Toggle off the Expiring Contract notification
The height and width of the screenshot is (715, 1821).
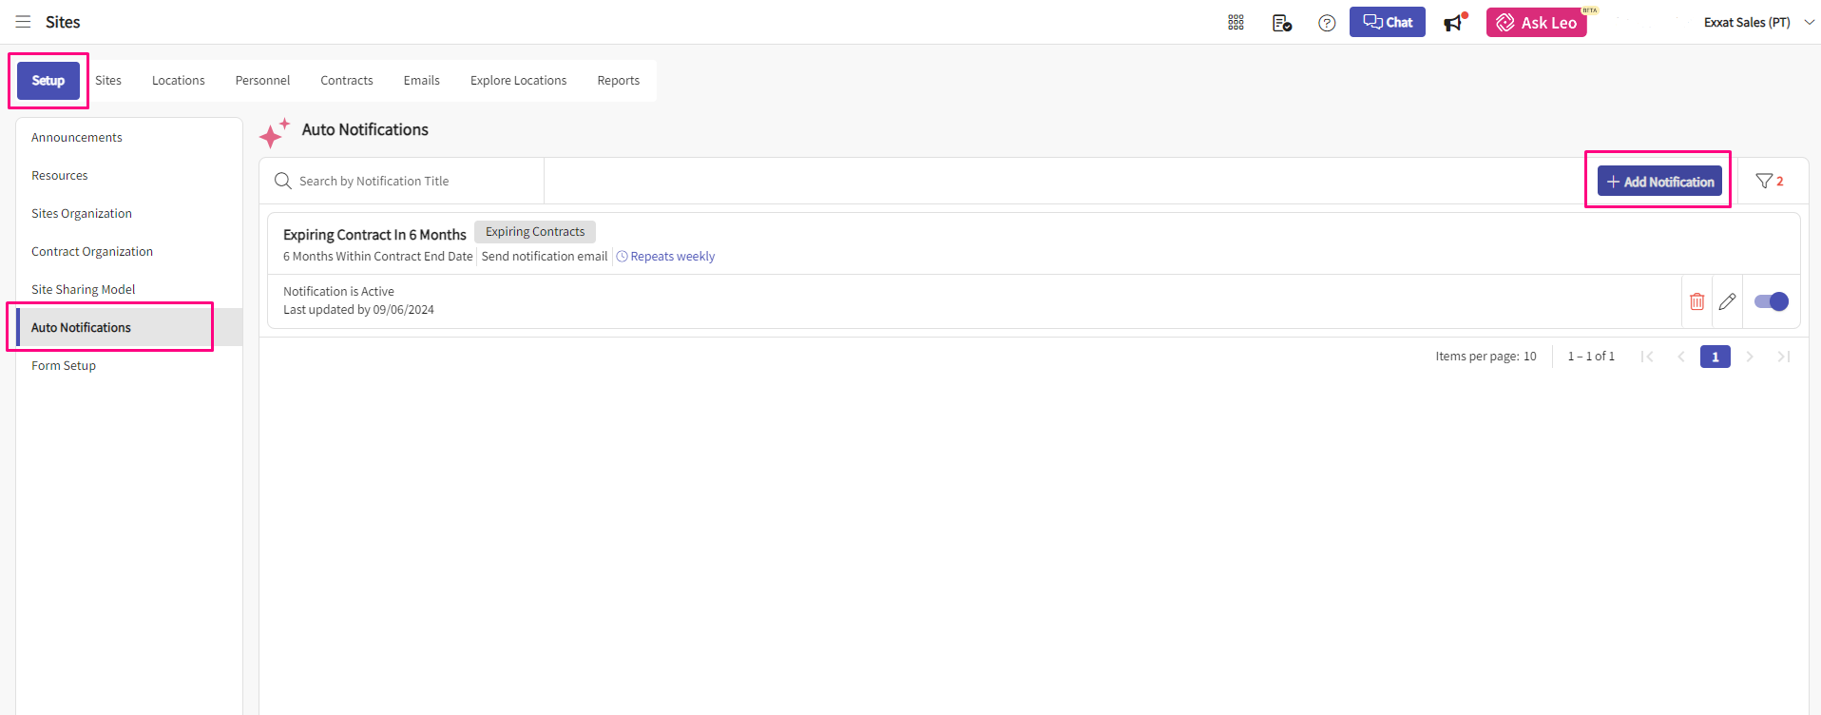1771,301
